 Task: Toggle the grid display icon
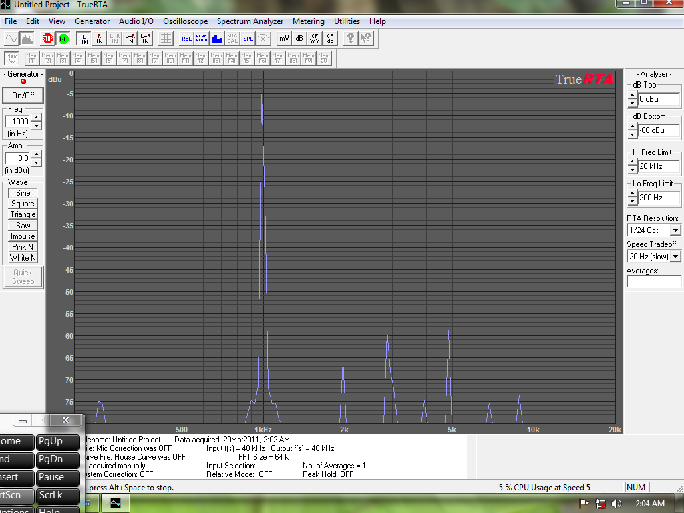tap(166, 39)
